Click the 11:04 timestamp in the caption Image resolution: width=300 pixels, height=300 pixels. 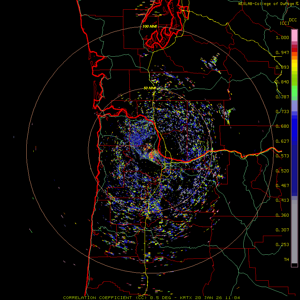pyautogui.click(x=232, y=298)
